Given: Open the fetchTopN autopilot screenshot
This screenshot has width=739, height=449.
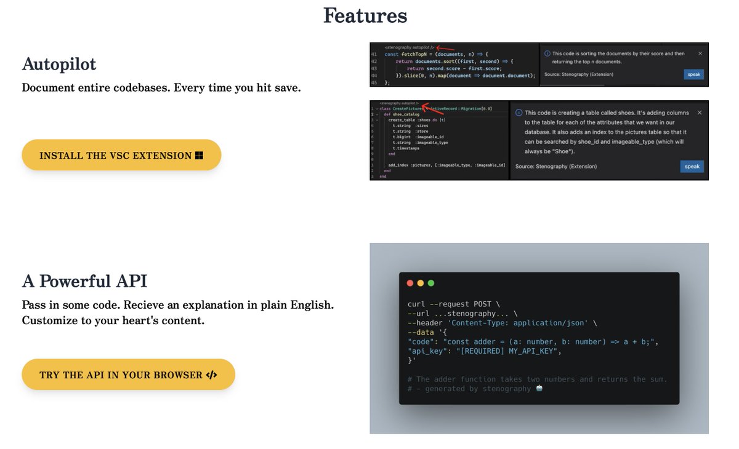Looking at the screenshot, I should pyautogui.click(x=539, y=65).
